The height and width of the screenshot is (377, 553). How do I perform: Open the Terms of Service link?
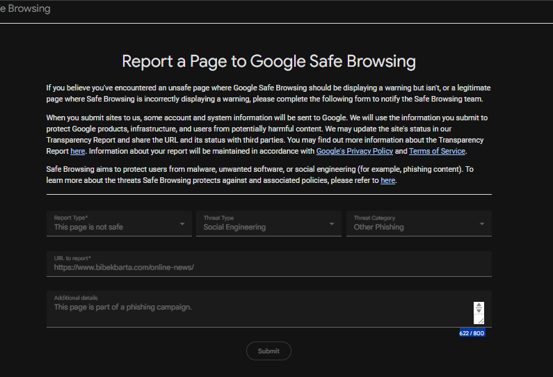[437, 151]
